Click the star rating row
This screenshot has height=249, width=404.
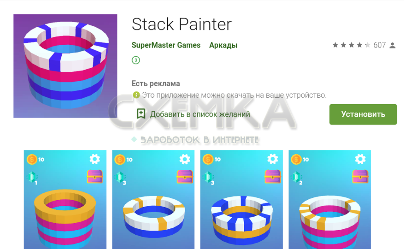tap(351, 45)
